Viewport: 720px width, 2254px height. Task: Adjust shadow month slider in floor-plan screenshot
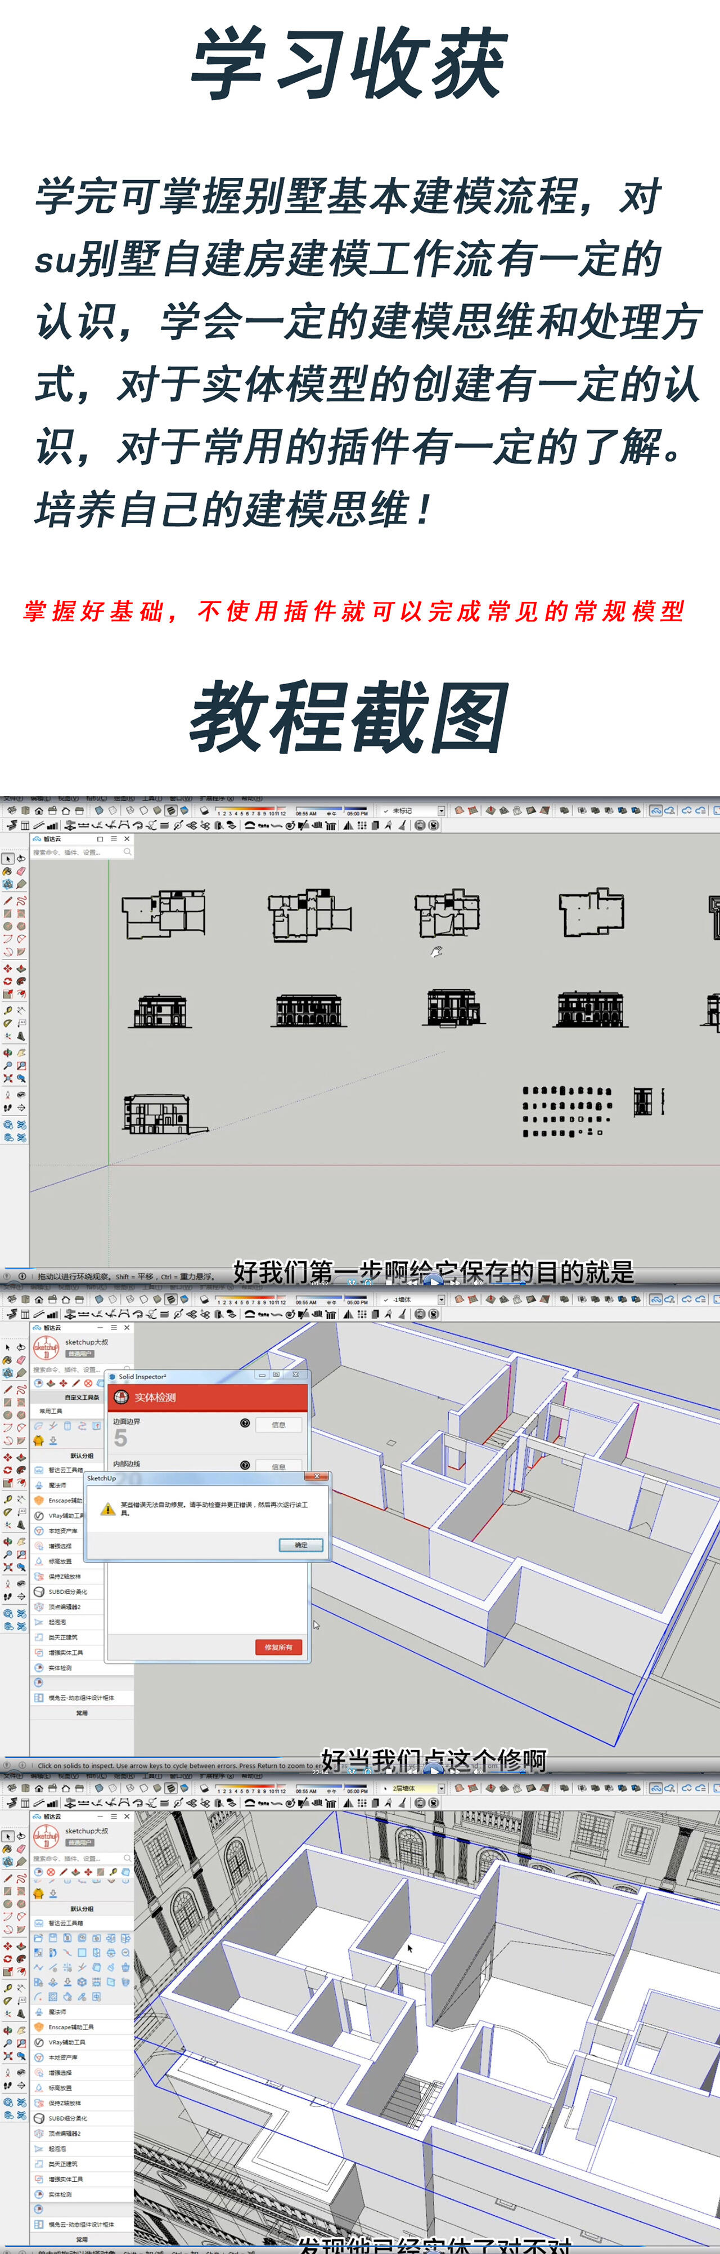point(251,809)
